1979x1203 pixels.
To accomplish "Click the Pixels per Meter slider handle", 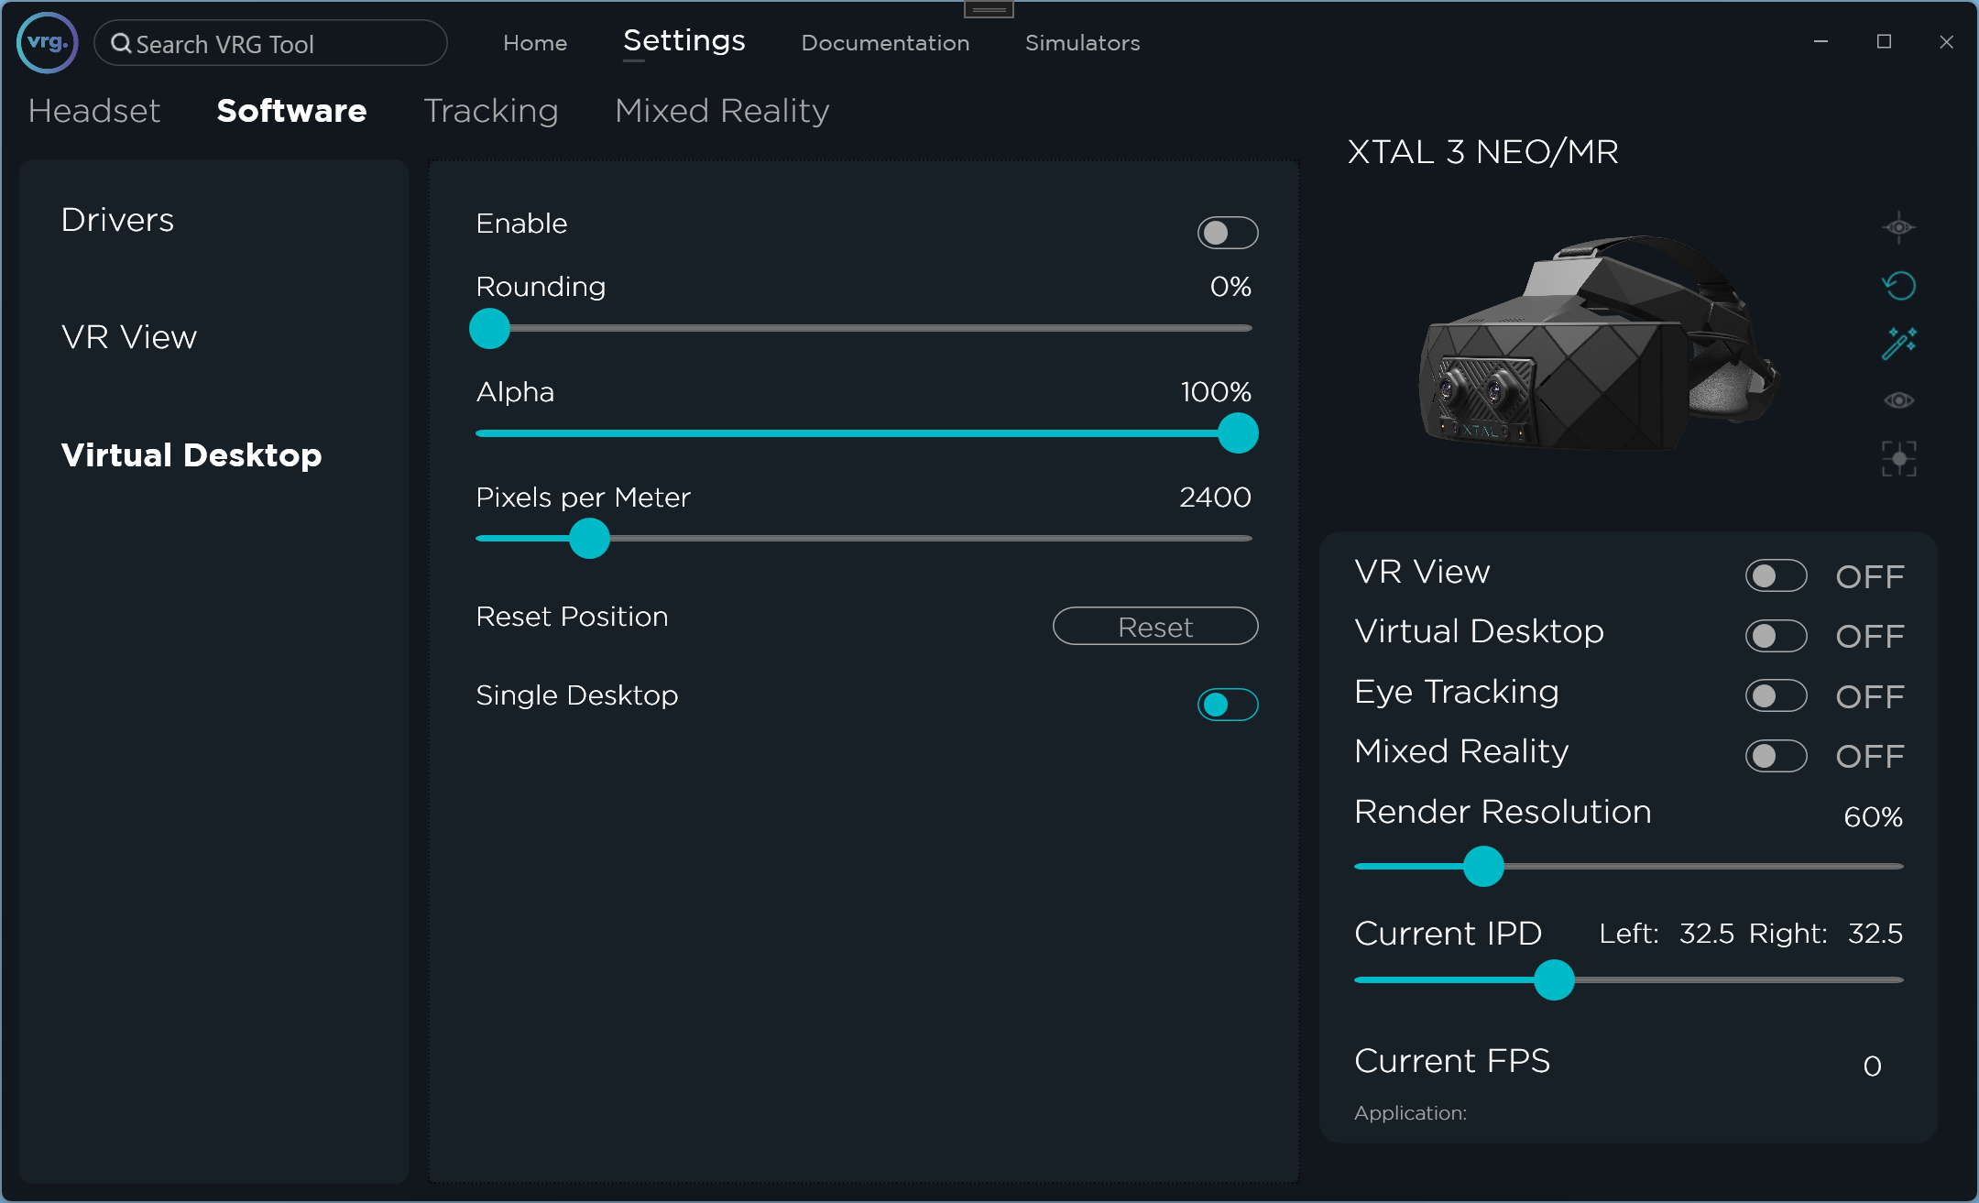I will 589,539.
